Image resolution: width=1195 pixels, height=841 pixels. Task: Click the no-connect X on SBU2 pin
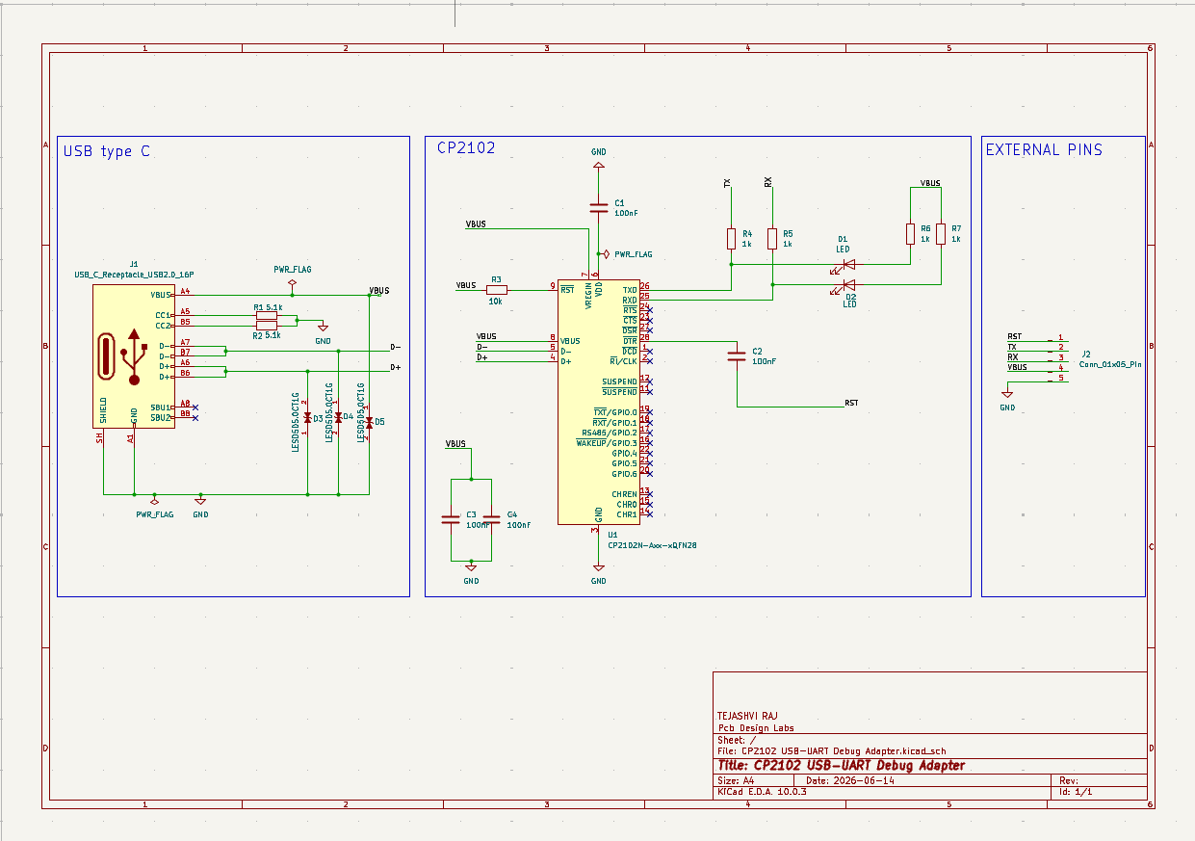195,418
